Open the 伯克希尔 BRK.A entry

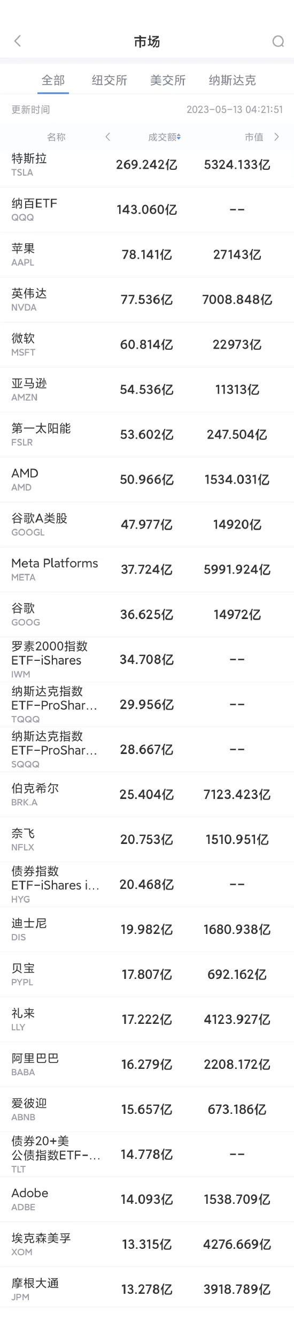(x=147, y=795)
